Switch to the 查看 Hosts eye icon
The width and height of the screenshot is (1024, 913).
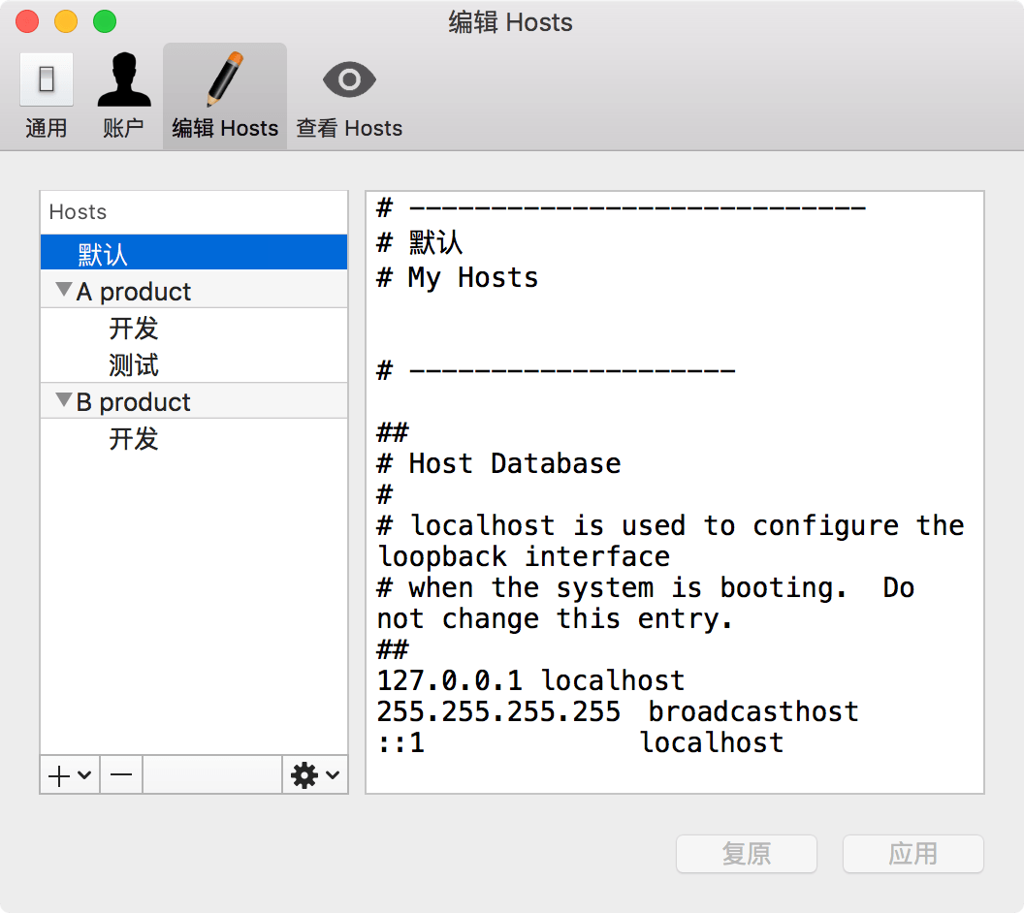tap(349, 79)
